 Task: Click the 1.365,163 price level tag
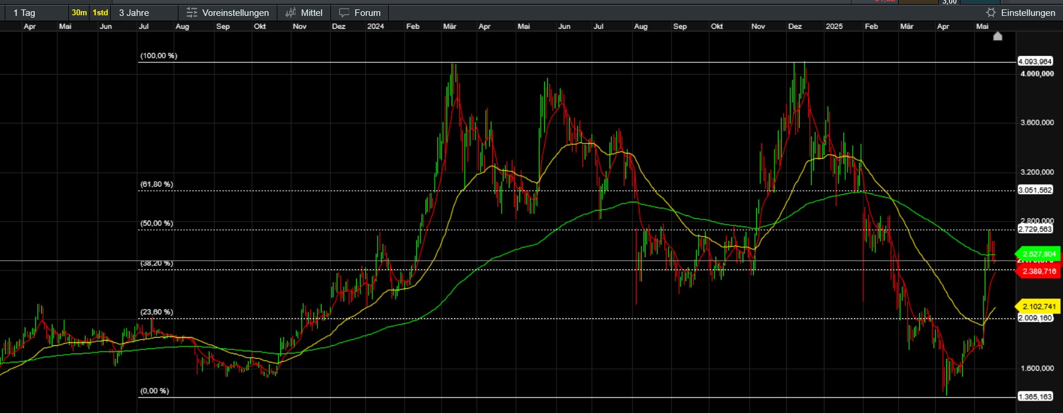[1035, 397]
